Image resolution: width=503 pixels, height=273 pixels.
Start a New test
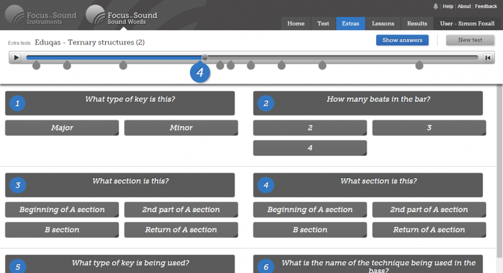470,40
